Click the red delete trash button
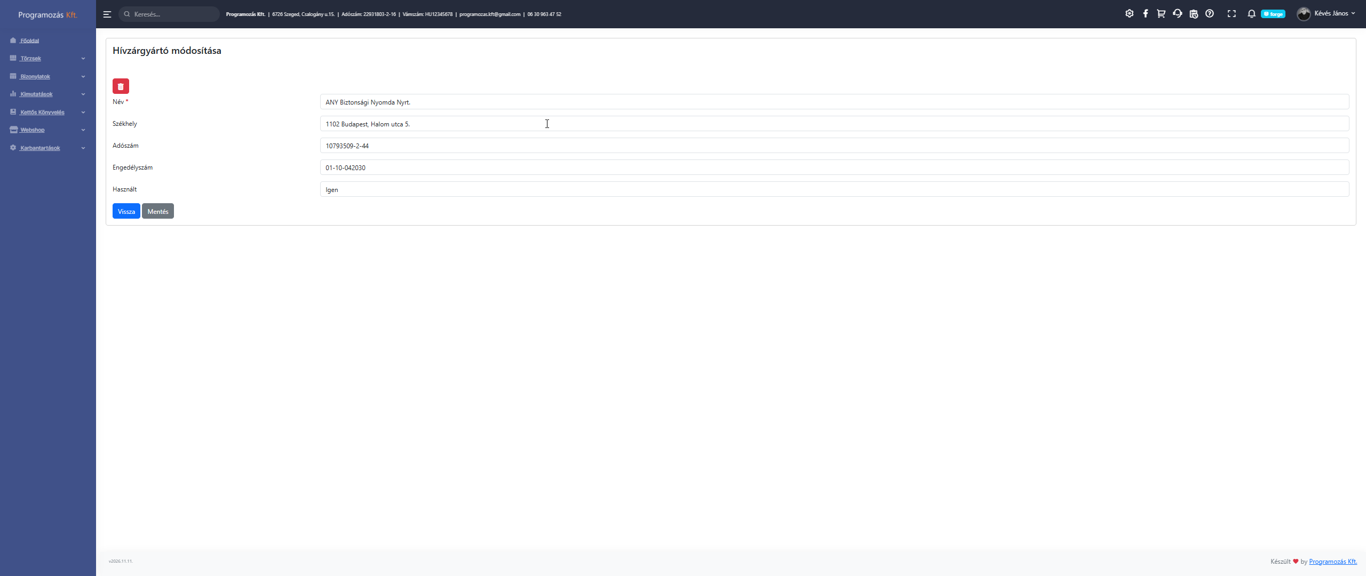This screenshot has width=1366, height=576. point(121,86)
